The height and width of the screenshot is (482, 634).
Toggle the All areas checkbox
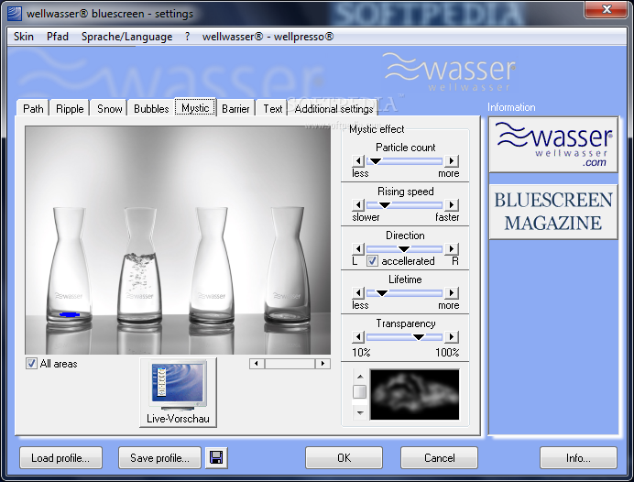point(31,364)
